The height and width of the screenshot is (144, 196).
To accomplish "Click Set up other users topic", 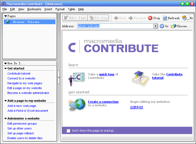I will [19, 128].
